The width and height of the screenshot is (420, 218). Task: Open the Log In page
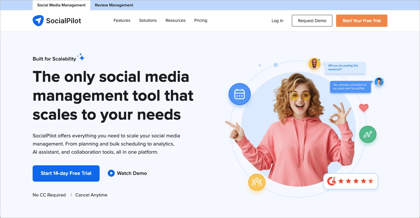click(x=277, y=20)
